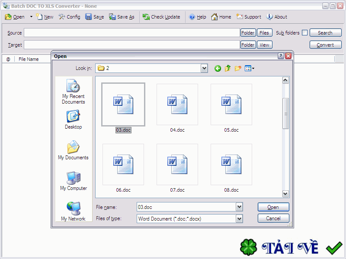Click Check Update in the toolbar
This screenshot has width=346, height=259.
(161, 17)
